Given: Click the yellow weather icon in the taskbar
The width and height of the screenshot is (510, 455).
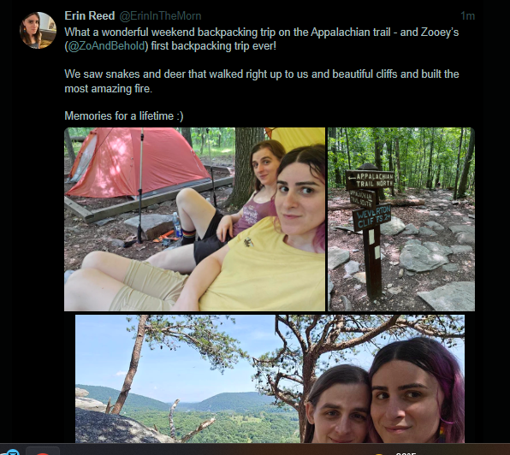Looking at the screenshot, I should [x=378, y=453].
